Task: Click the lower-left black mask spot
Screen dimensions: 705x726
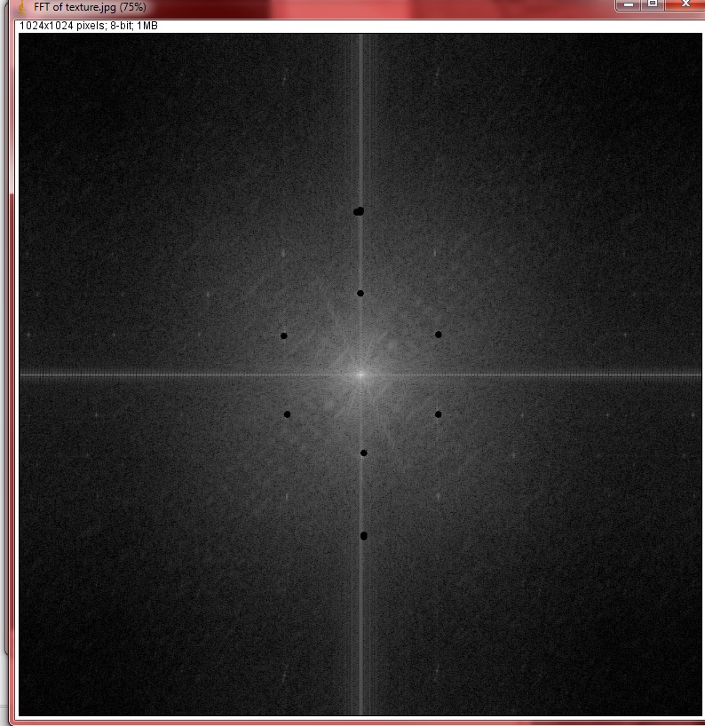Action: [287, 414]
